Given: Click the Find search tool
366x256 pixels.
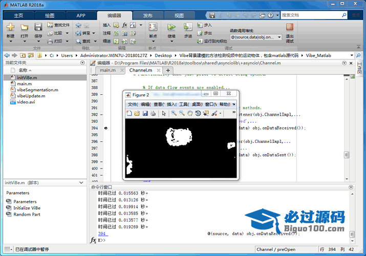Looking at the screenshot, I should coord(86,41).
